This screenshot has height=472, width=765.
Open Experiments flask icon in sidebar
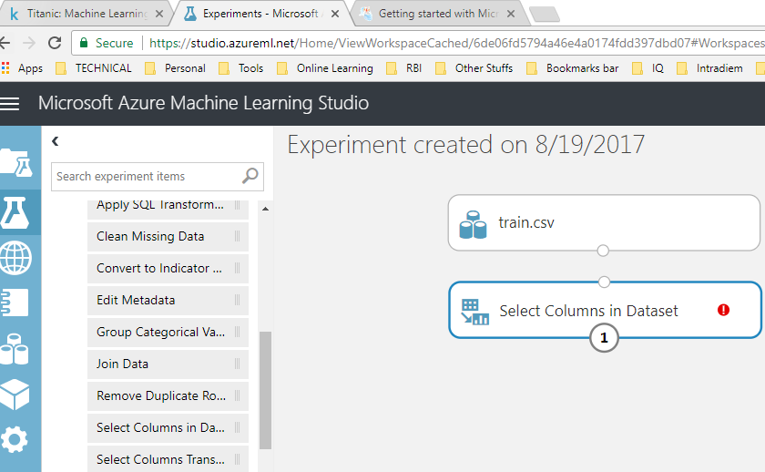(x=16, y=211)
